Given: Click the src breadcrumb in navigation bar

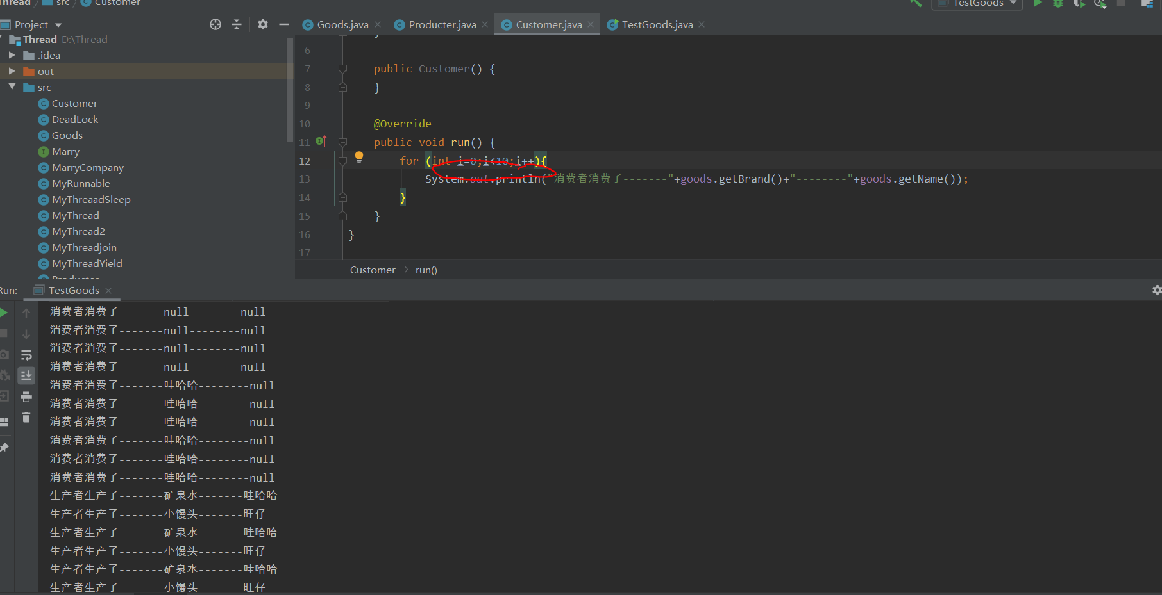Looking at the screenshot, I should 56,3.
